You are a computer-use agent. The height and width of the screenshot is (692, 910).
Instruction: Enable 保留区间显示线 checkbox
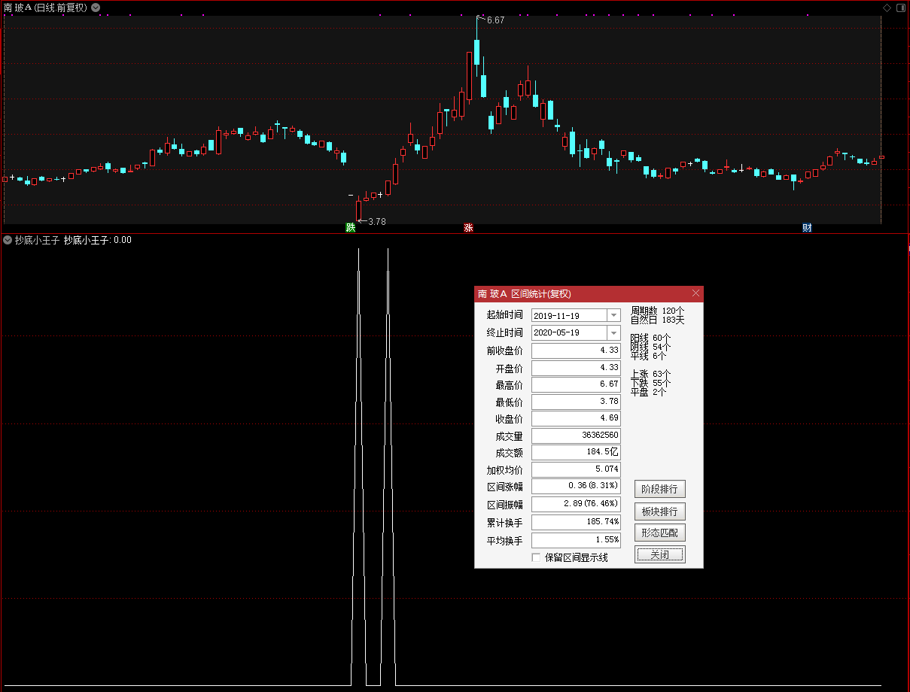pos(536,557)
